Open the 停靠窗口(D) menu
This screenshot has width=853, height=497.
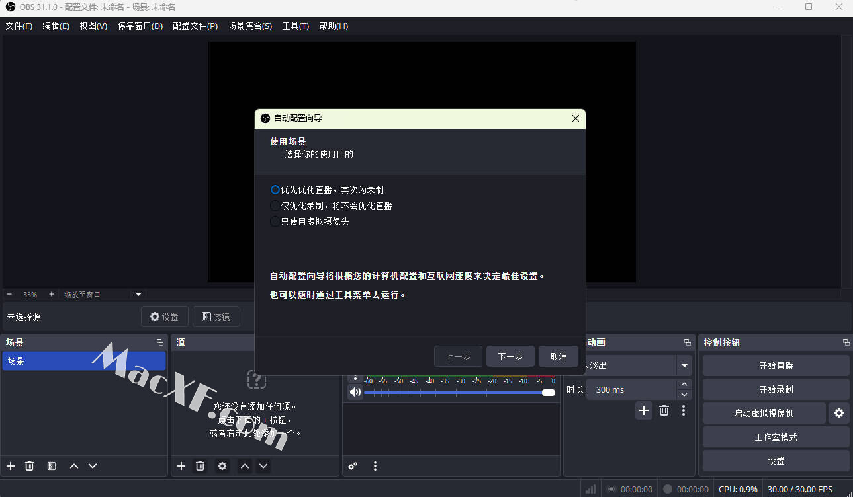point(140,26)
